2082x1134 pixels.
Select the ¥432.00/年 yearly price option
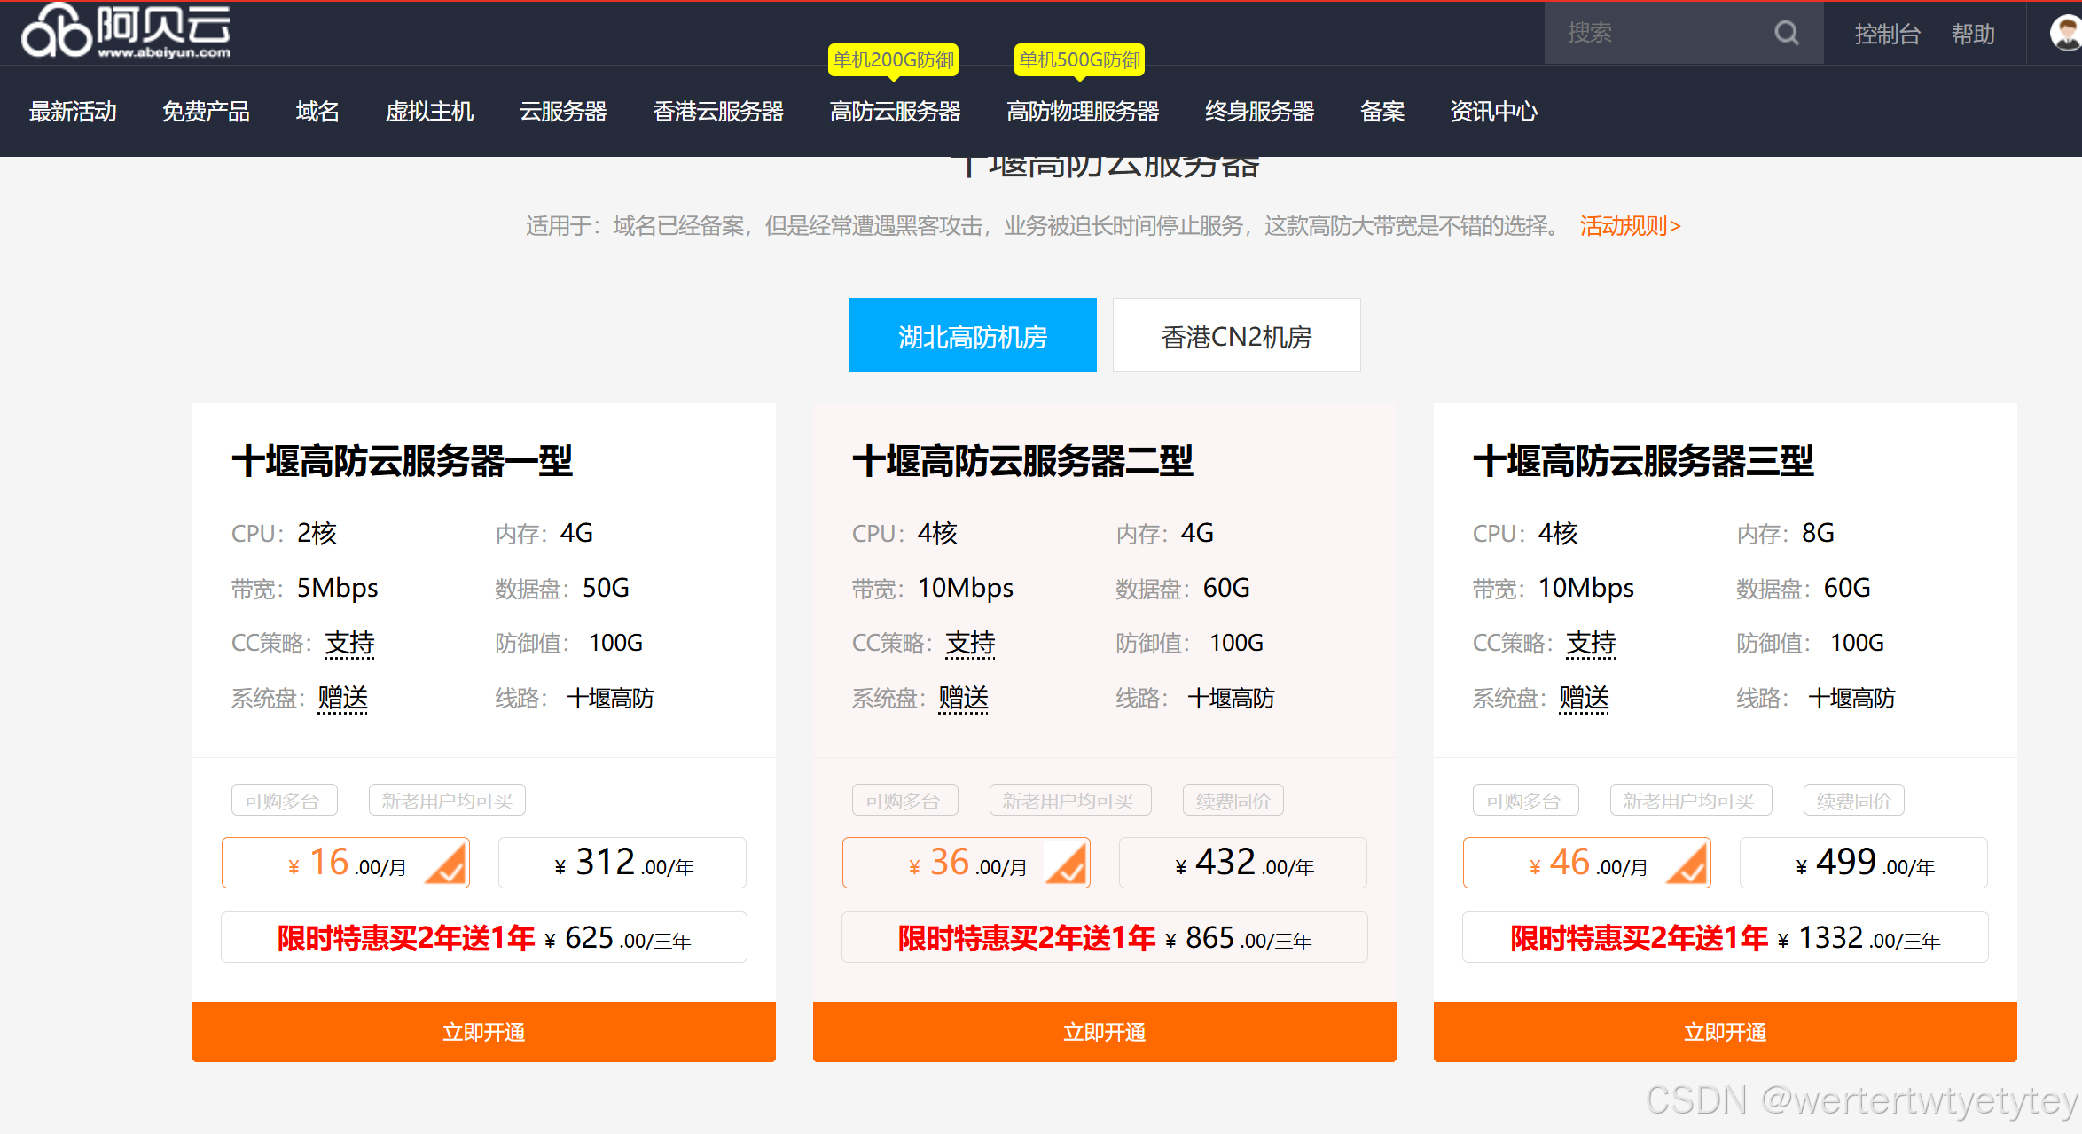point(1242,863)
